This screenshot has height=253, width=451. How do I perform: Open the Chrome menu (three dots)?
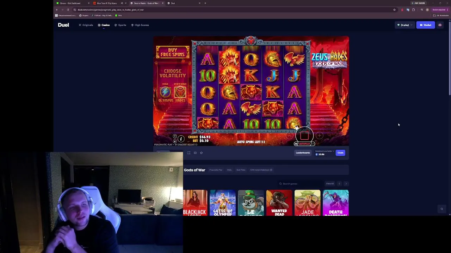(447, 10)
